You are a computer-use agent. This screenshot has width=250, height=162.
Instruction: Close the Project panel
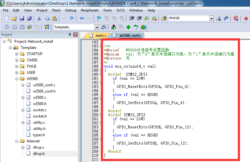[76, 35]
